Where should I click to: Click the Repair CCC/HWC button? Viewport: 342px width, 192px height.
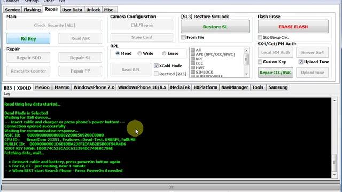276,73
